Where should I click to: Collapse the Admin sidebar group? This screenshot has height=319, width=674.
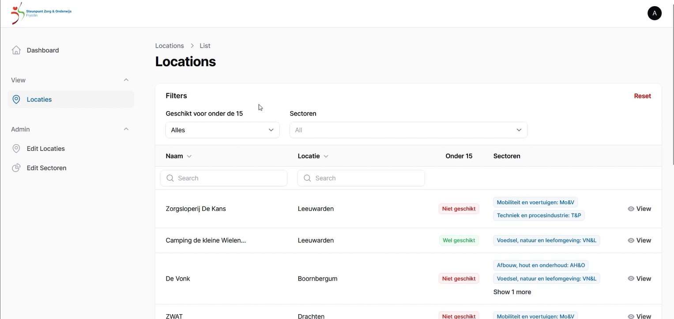click(126, 129)
